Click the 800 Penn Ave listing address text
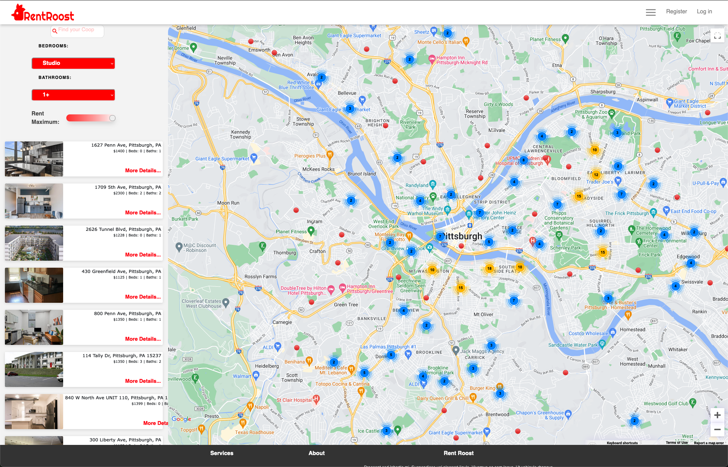This screenshot has height=467, width=728. [128, 314]
